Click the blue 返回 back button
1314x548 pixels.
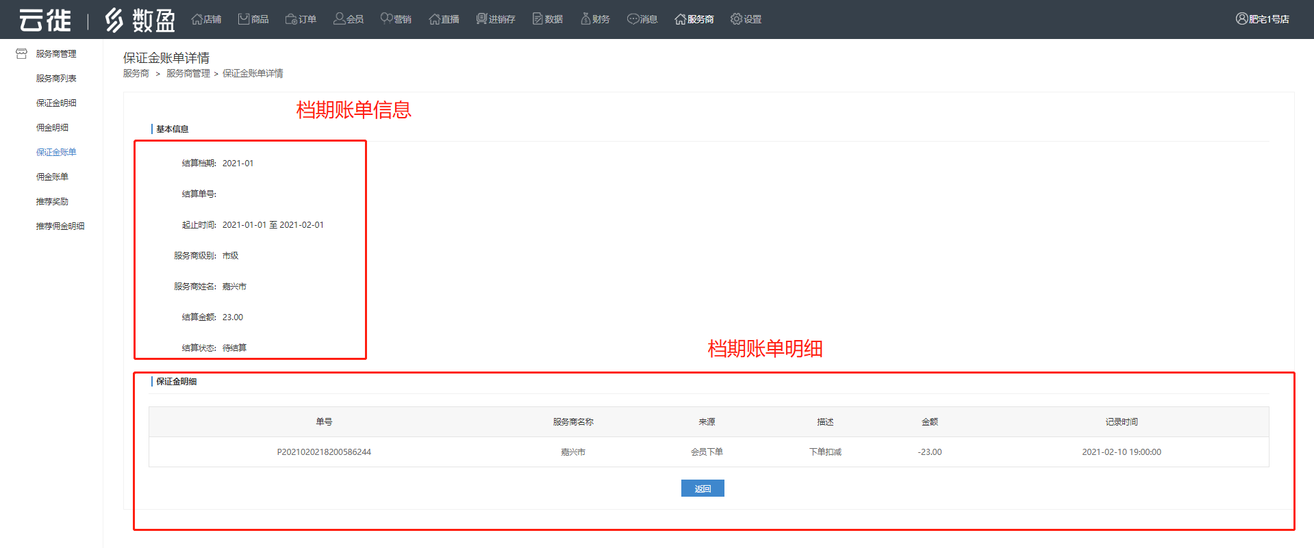click(703, 488)
